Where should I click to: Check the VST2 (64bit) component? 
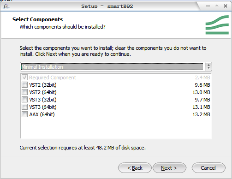click(24, 92)
